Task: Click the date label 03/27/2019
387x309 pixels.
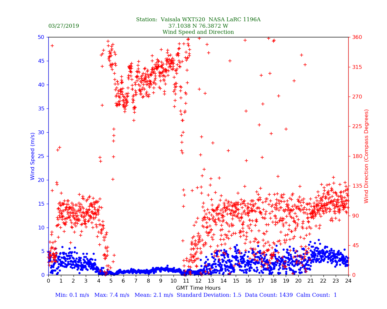Action: pyautogui.click(x=64, y=26)
